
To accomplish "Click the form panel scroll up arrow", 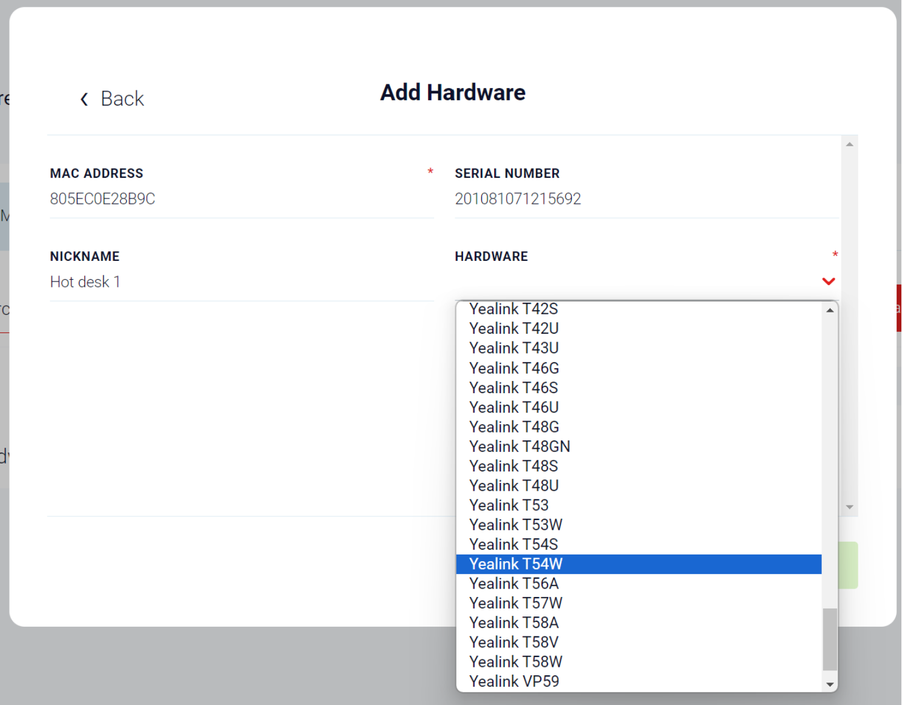I will pos(849,144).
